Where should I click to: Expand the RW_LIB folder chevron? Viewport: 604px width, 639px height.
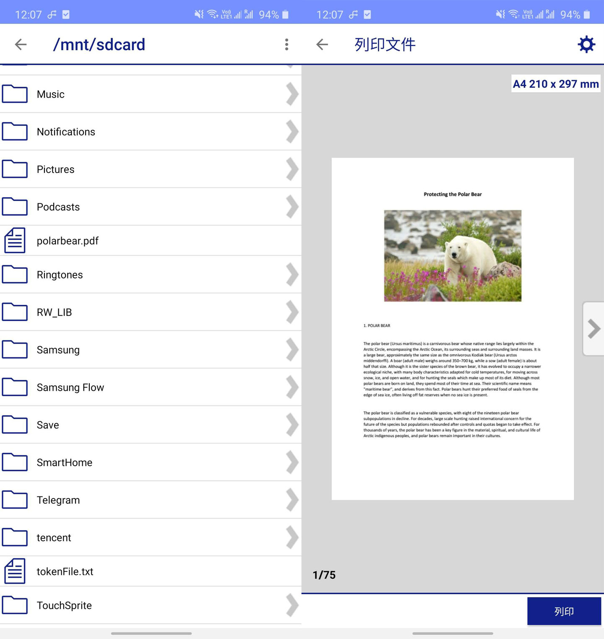(x=292, y=312)
